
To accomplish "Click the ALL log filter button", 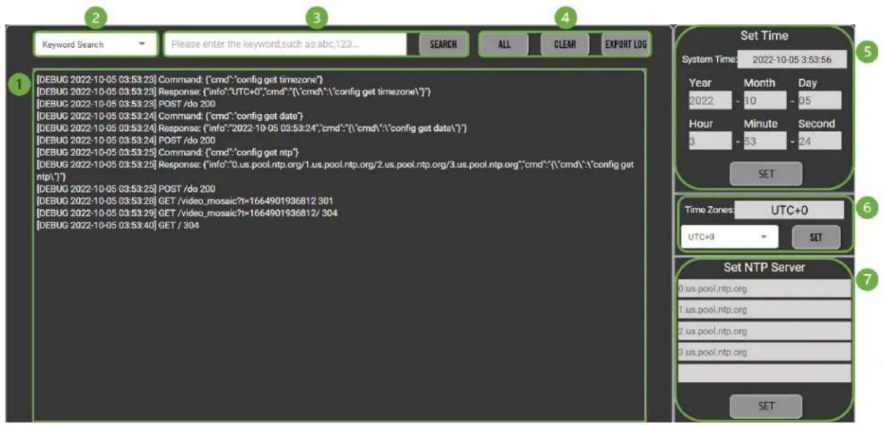I will click(x=505, y=45).
